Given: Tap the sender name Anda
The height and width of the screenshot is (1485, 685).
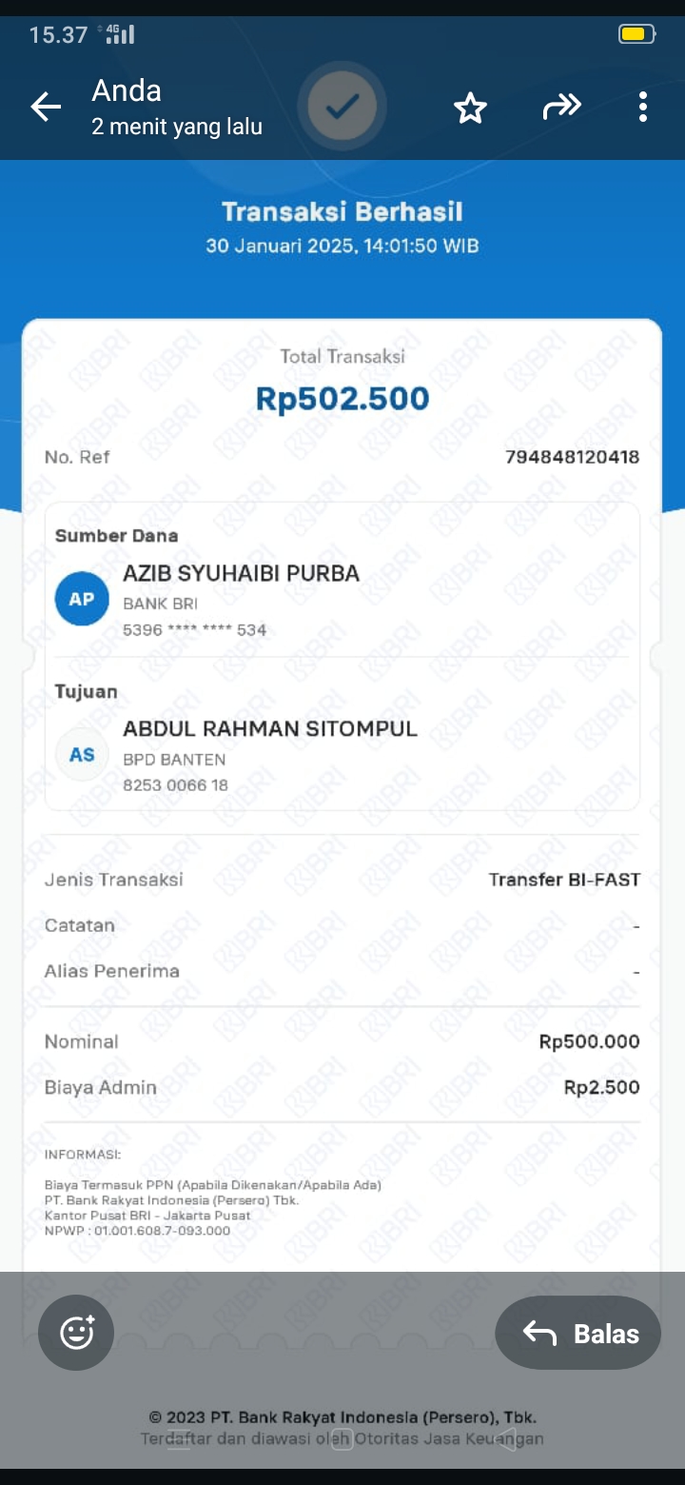Looking at the screenshot, I should 127,91.
